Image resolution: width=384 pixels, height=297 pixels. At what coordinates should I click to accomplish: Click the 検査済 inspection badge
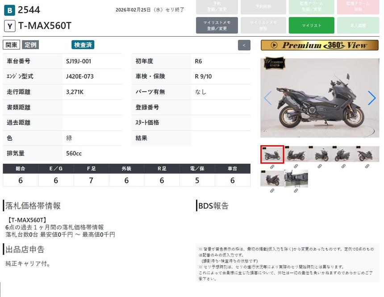83,45
